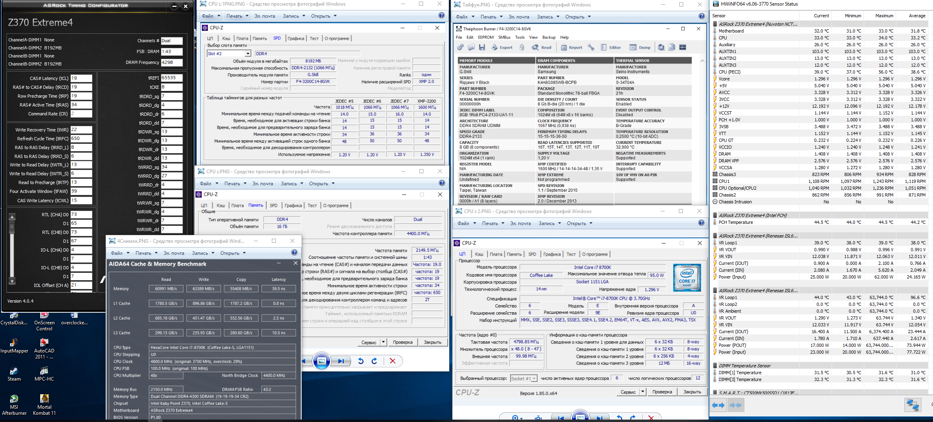933x422 pixels.
Task: Select the 'Chassis Intrusion' sensor row in HWiNFO
Action: click(x=820, y=202)
